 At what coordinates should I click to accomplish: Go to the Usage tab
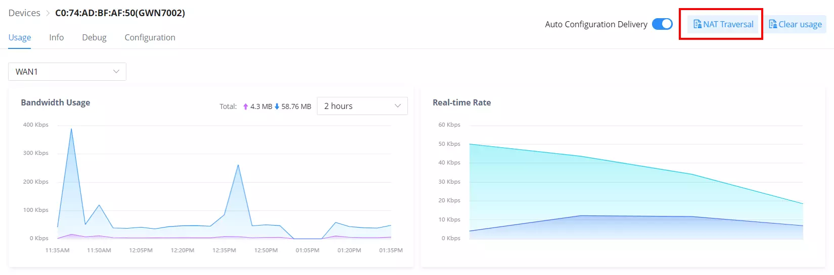(x=20, y=37)
